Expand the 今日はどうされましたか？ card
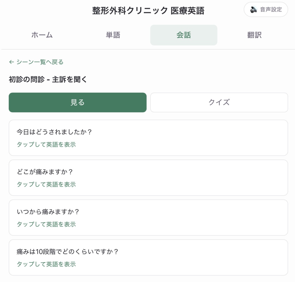The width and height of the screenshot is (295, 282). [x=148, y=138]
